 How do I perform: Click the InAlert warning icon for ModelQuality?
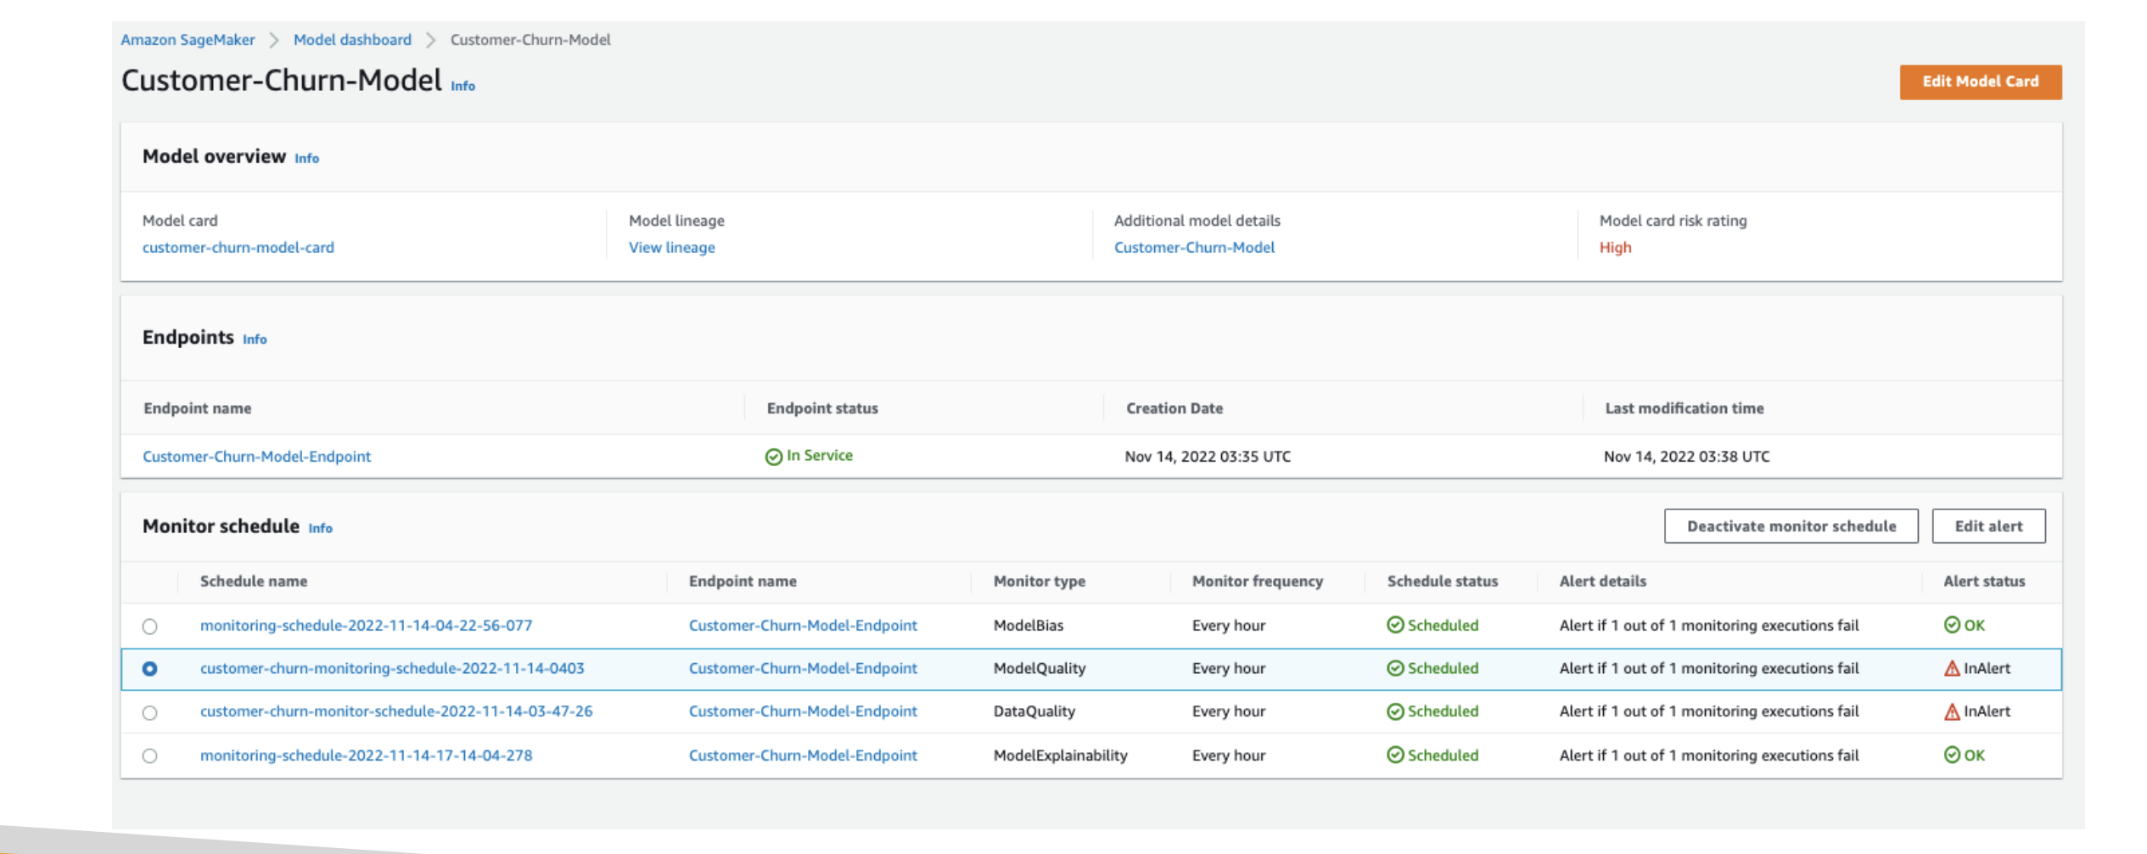1952,669
